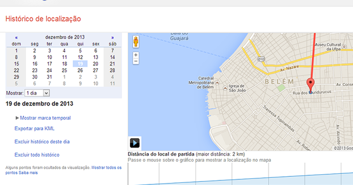Play the location history animation
Viewport: 353px width, 185px height.
point(135,143)
